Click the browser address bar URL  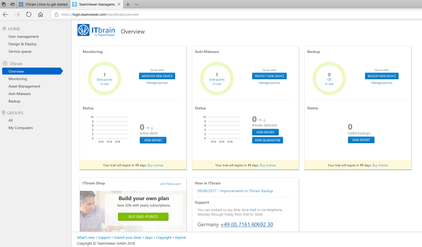tap(100, 14)
